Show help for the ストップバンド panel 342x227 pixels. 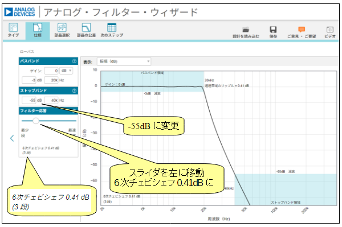point(74,91)
